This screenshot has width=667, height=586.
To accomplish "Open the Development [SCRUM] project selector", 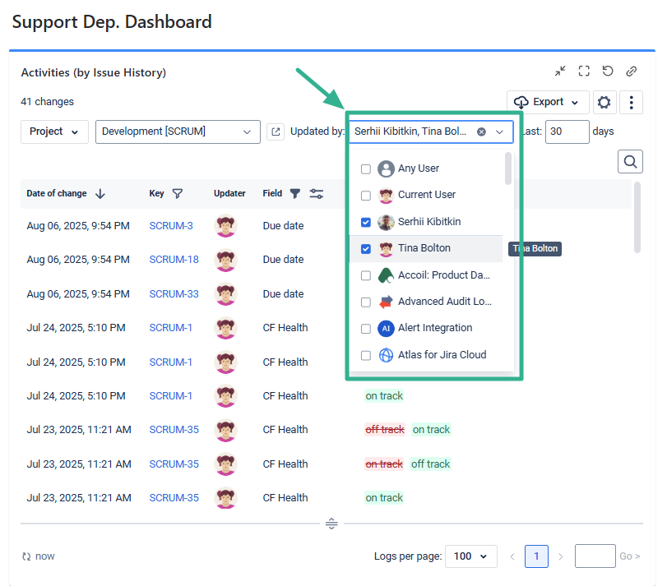I will [178, 132].
